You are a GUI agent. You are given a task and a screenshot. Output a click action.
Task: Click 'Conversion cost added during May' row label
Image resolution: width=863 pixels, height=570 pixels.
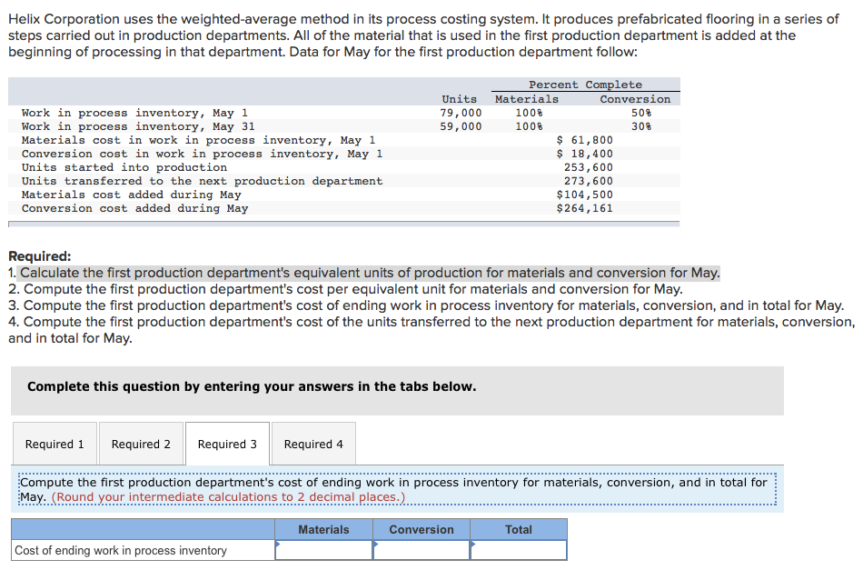click(134, 209)
